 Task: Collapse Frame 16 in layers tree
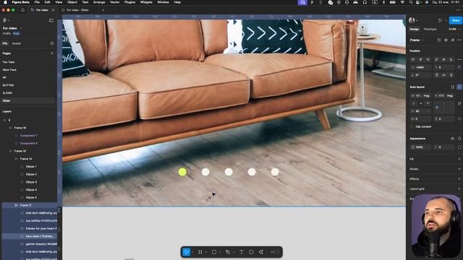(x=10, y=128)
